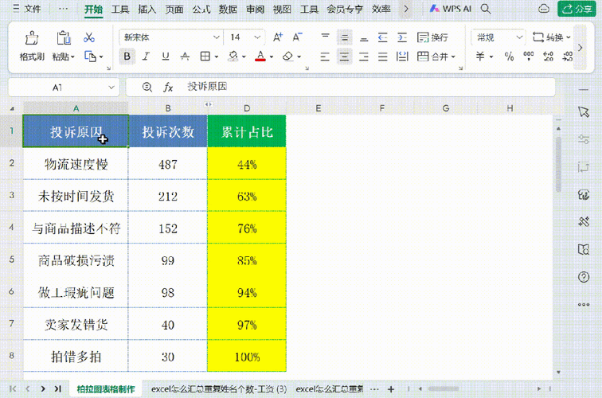This screenshot has width=602, height=398.
Task: Select column B header
Action: tap(168, 108)
